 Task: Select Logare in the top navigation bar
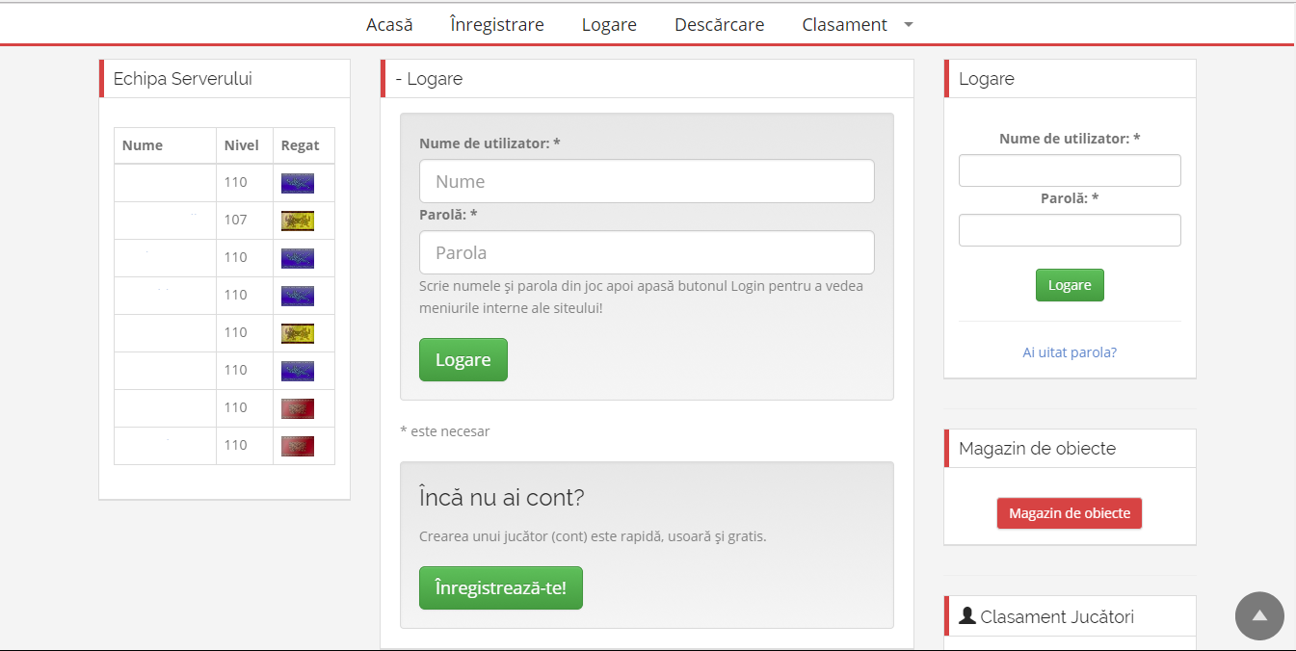pyautogui.click(x=609, y=25)
